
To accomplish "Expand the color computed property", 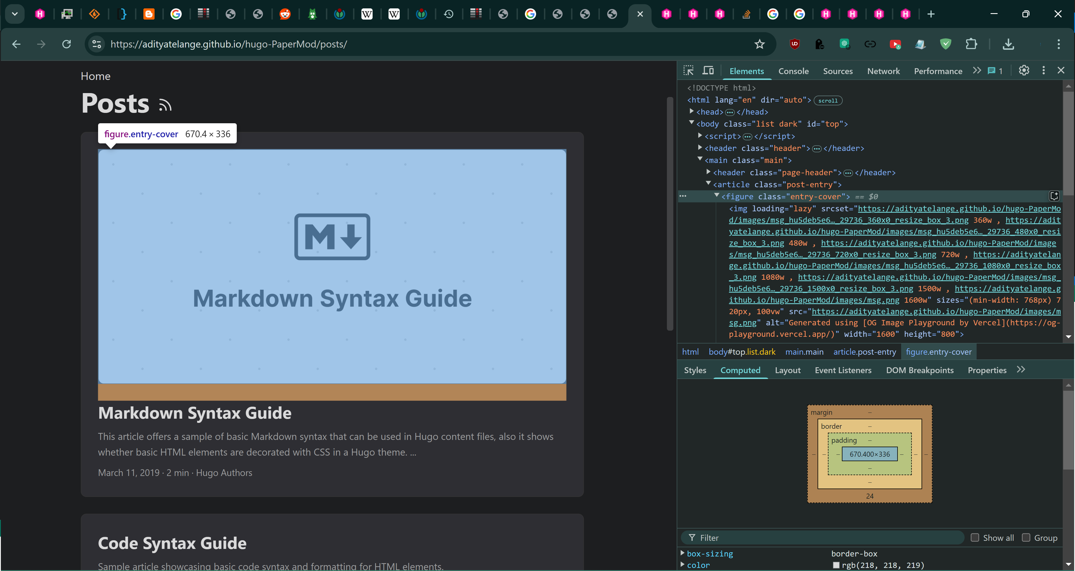I will click(x=683, y=564).
